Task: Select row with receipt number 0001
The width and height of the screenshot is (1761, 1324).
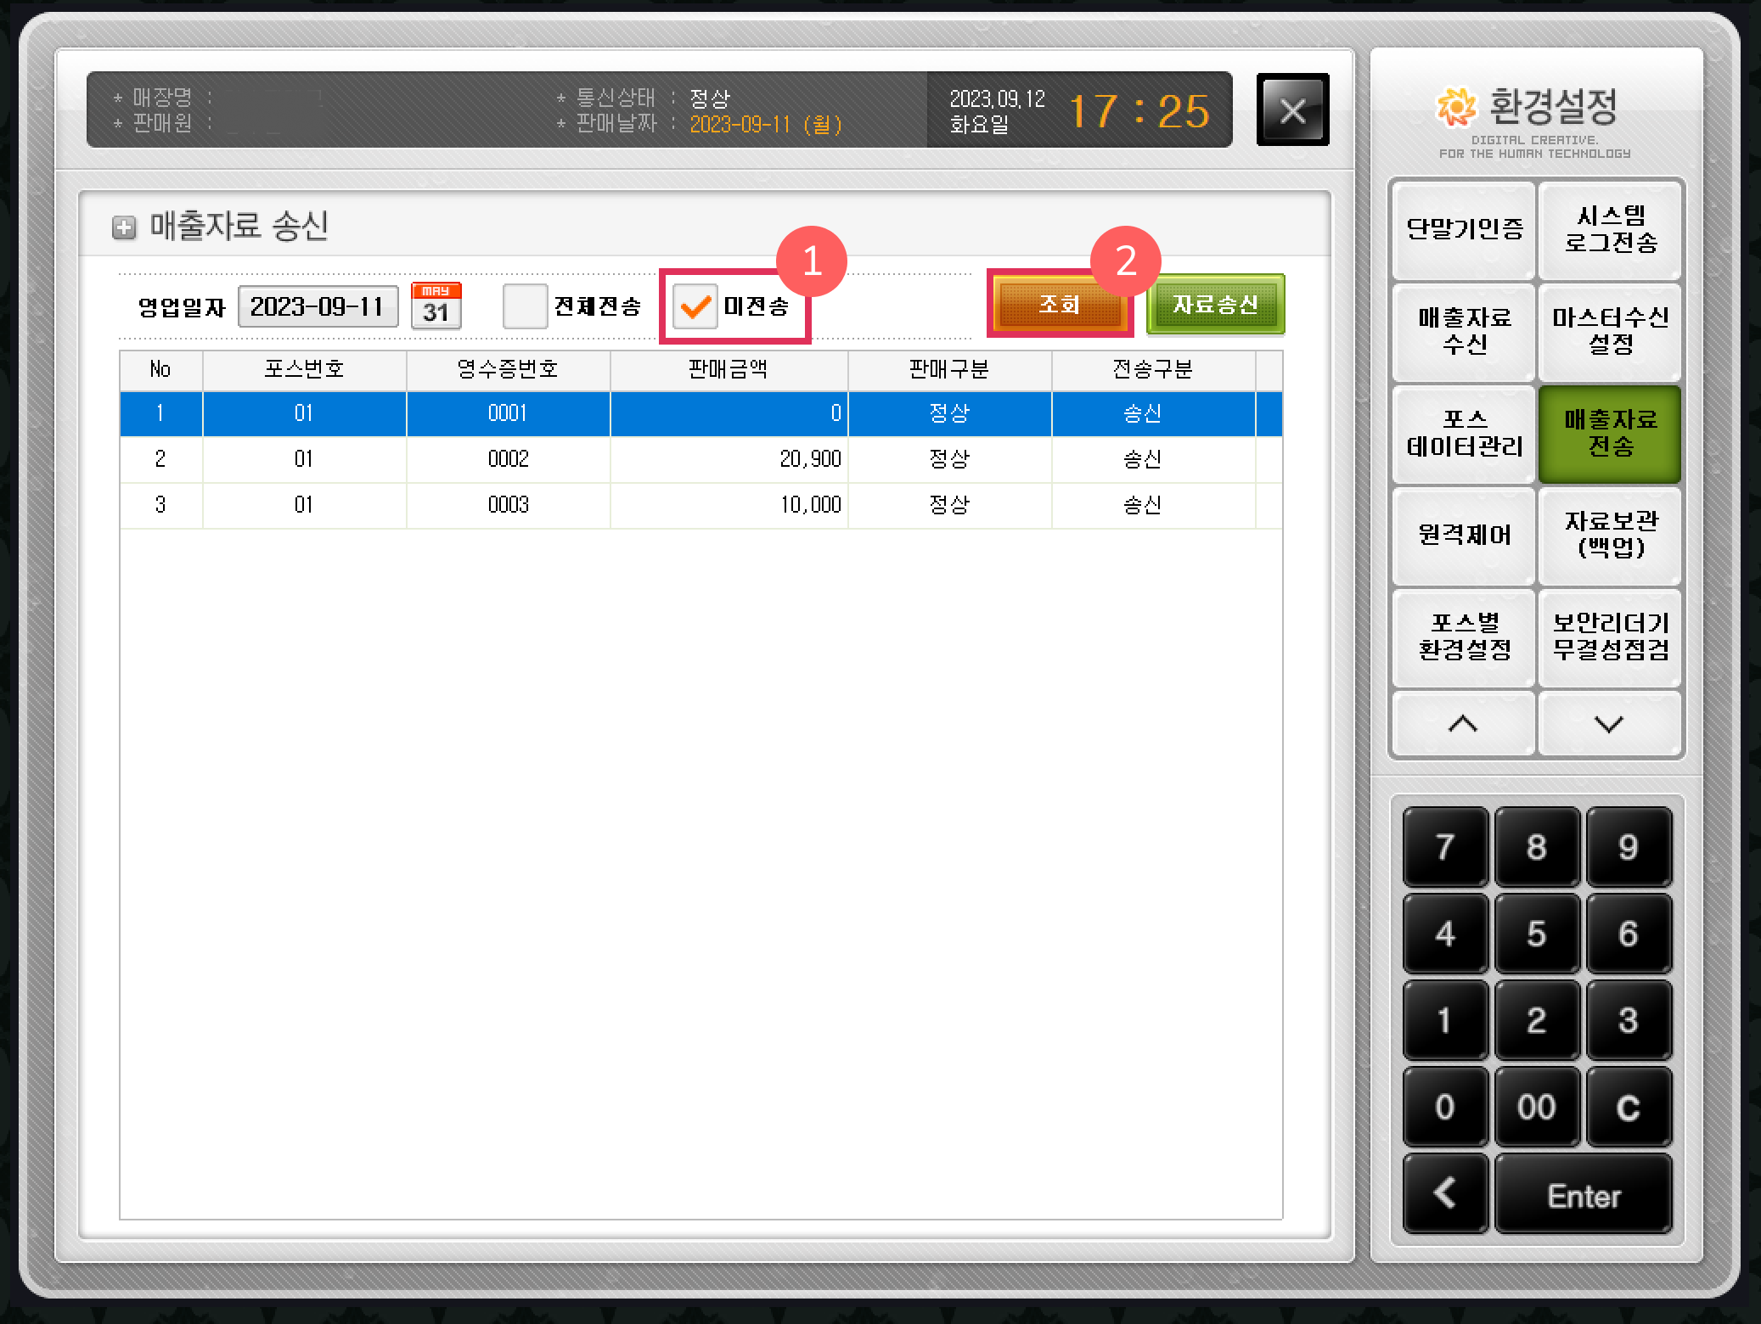Action: 700,413
